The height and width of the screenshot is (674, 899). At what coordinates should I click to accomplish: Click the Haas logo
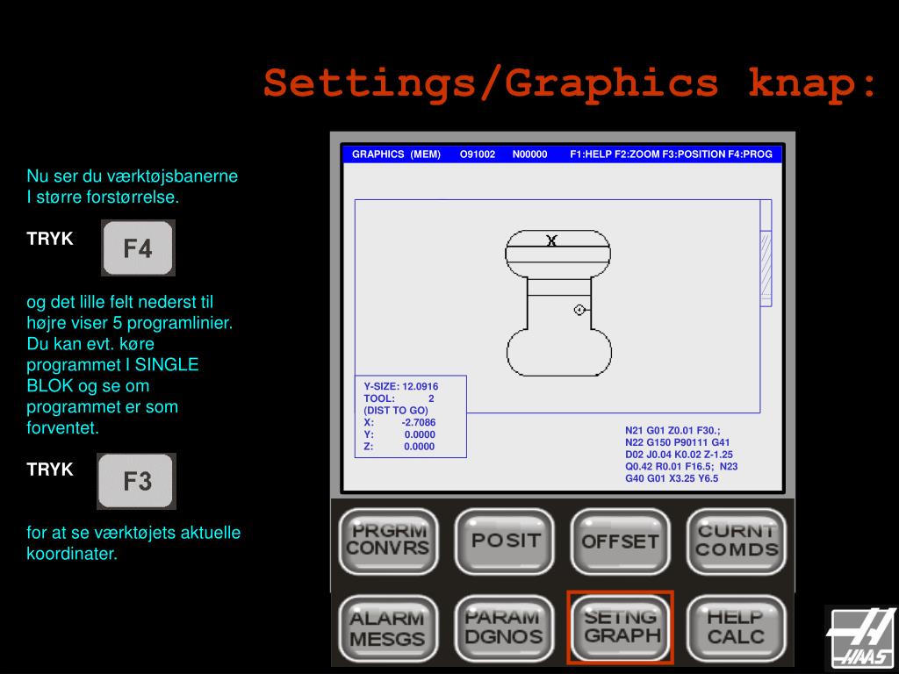pos(861,639)
